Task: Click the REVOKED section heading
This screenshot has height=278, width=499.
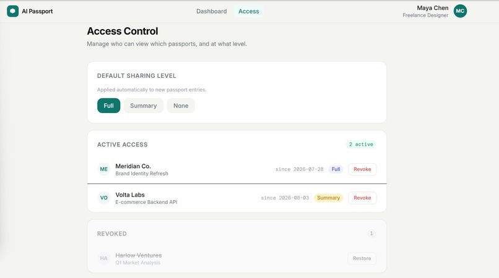Action: (x=111, y=234)
